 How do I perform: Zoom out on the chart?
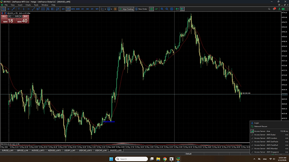pyautogui.click(x=167, y=9)
